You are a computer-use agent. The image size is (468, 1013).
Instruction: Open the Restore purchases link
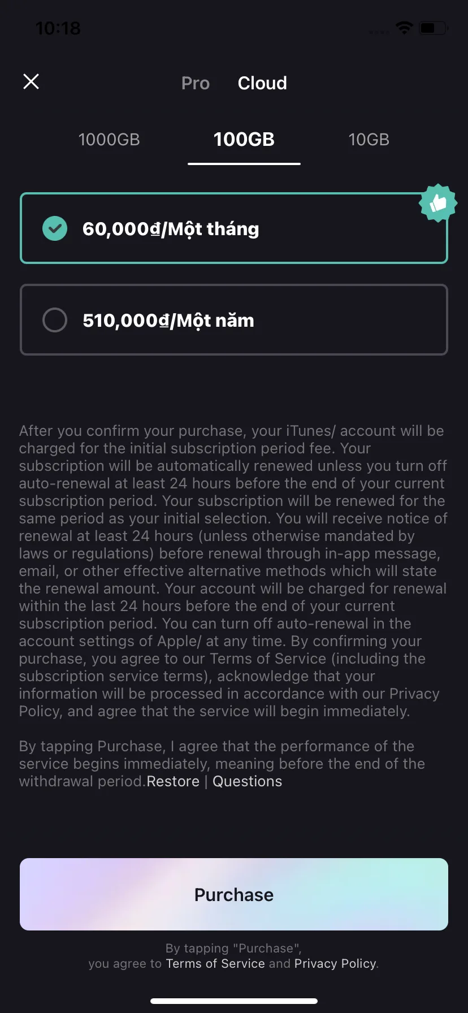(x=173, y=781)
